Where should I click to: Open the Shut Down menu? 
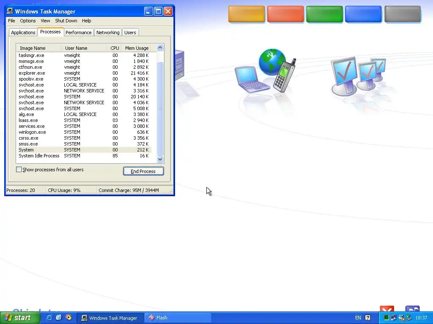click(x=66, y=21)
